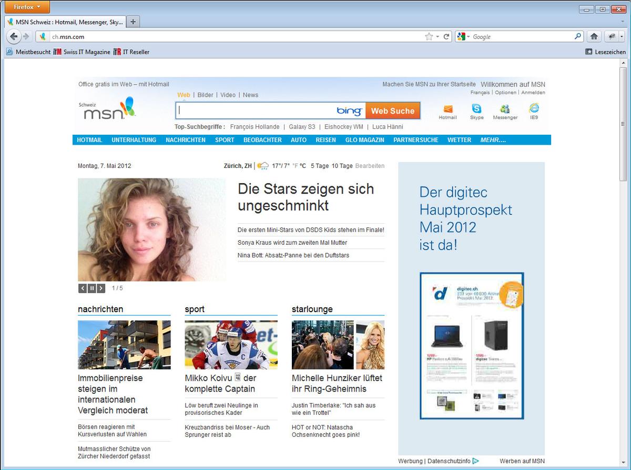Click the orange Web Suche button
This screenshot has height=470, width=631.
click(x=393, y=111)
